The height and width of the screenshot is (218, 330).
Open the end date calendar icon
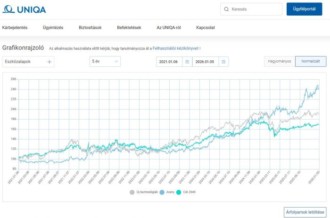coord(224,62)
